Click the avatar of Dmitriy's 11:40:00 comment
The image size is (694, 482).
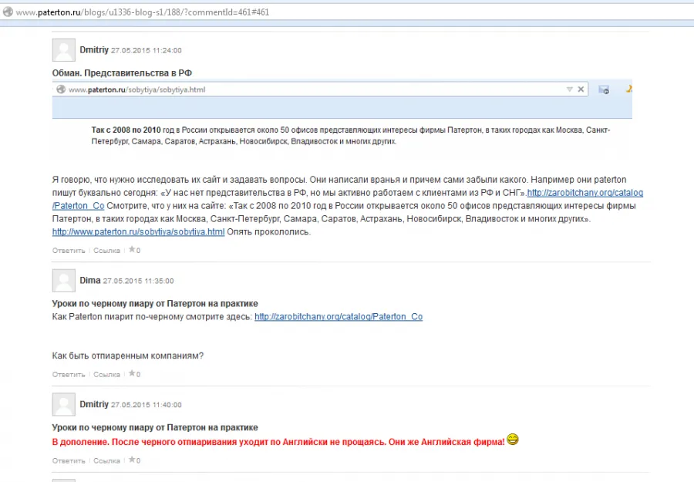pos(64,405)
